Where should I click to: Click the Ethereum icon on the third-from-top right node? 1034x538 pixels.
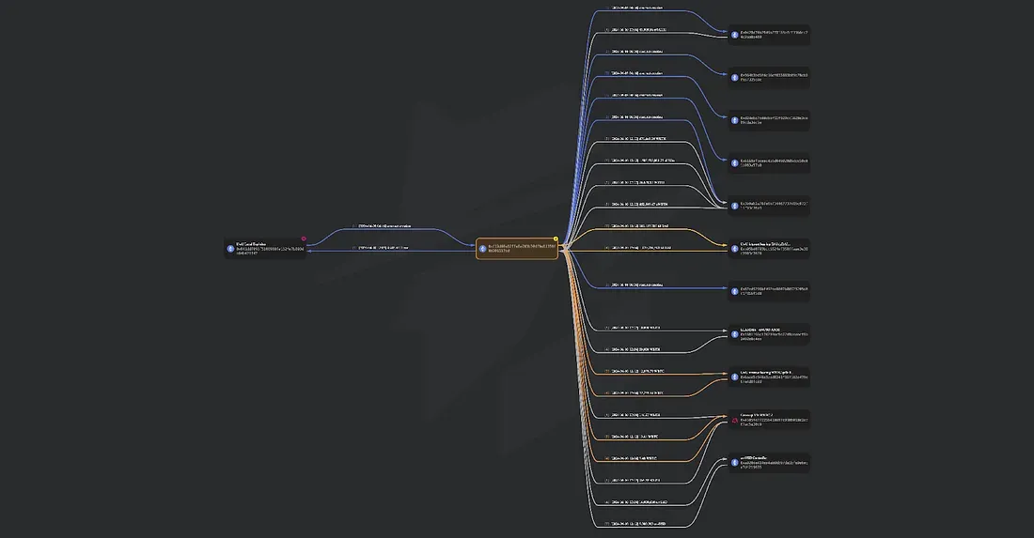pos(735,120)
